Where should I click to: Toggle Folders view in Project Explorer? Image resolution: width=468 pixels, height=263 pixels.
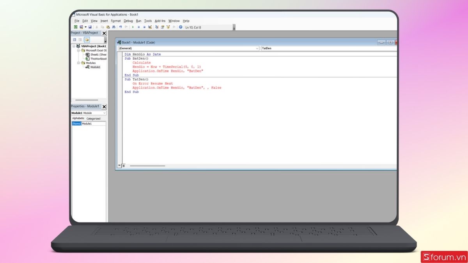click(x=87, y=39)
